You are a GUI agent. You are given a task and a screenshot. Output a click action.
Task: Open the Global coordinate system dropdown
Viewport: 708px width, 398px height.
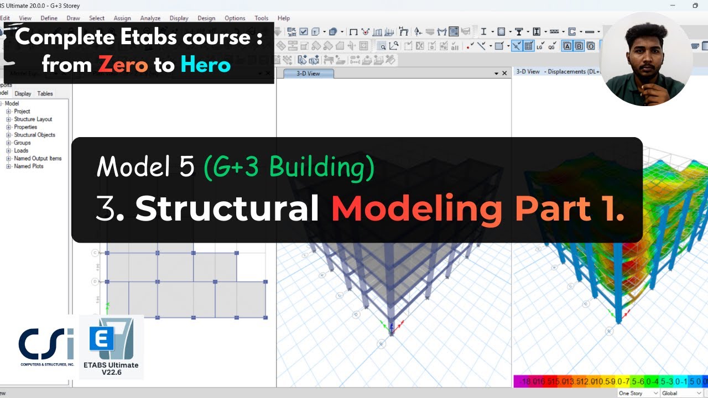coord(681,393)
